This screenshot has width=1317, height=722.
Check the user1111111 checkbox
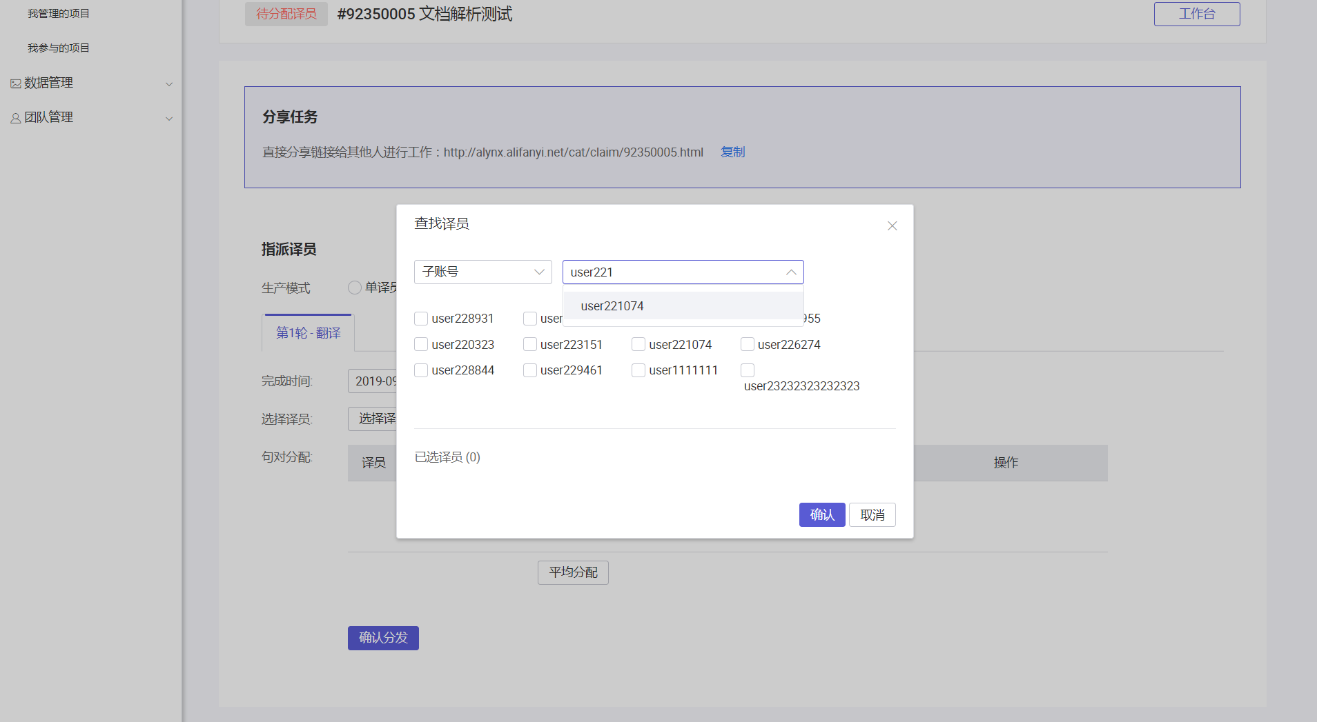coord(638,370)
